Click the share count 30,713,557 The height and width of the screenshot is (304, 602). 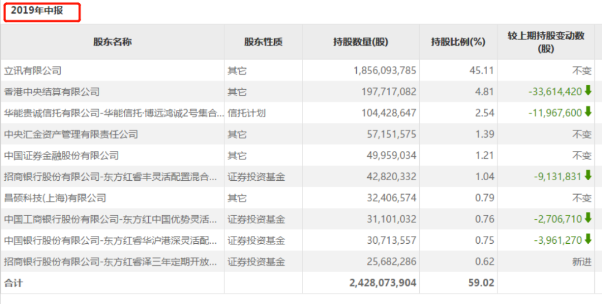click(x=392, y=240)
